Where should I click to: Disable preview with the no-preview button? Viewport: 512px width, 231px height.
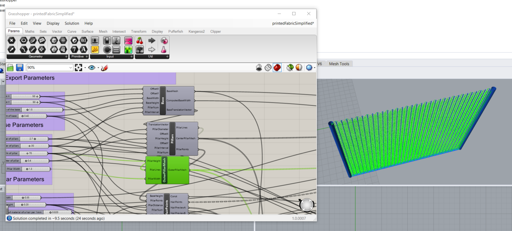click(259, 68)
